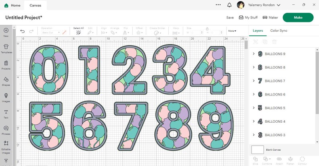Image resolution: width=319 pixels, height=166 pixels.
Task: Select the Color Sync tab
Action: point(279,30)
